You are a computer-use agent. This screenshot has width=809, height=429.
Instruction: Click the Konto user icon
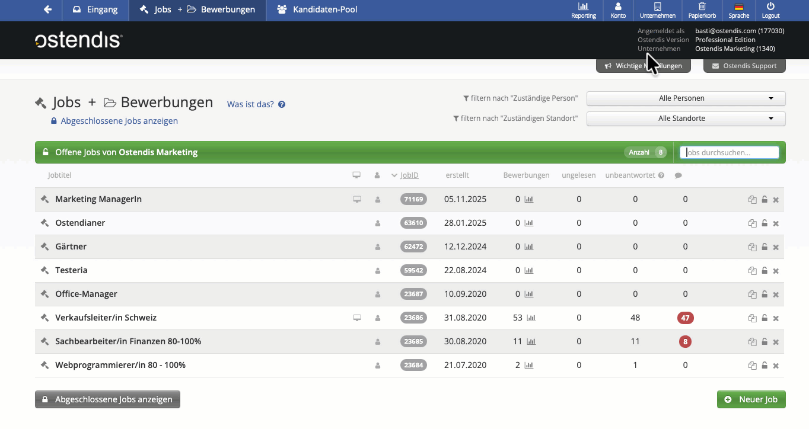pos(618,7)
